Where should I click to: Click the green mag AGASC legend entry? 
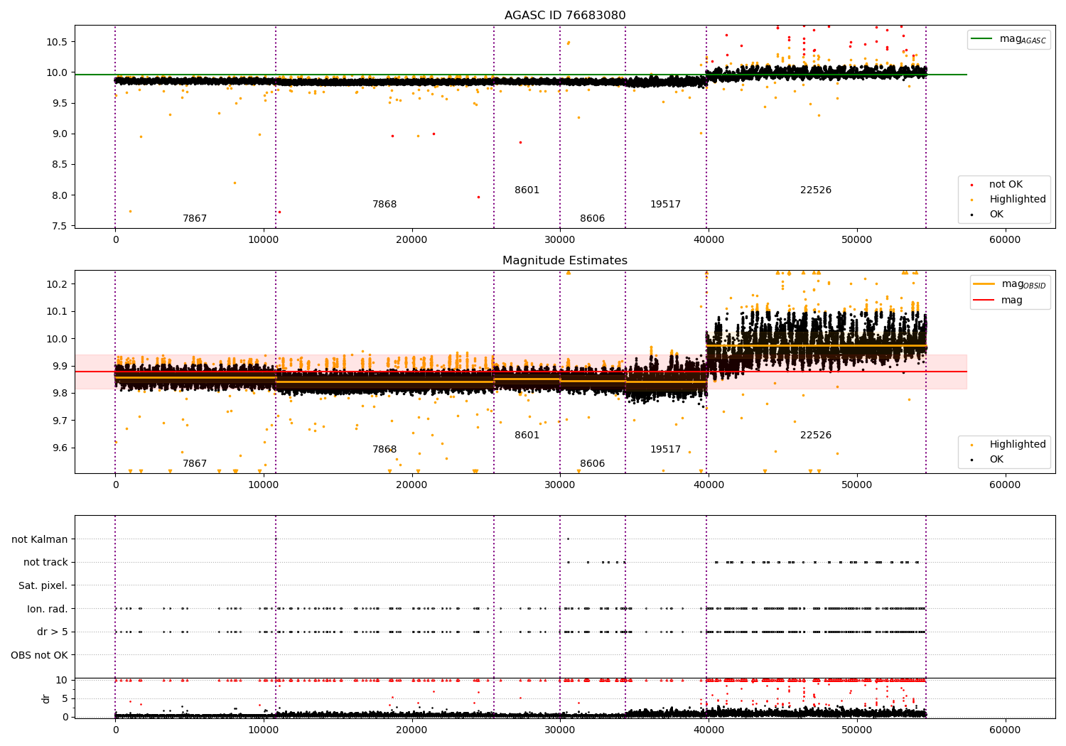click(1008, 39)
